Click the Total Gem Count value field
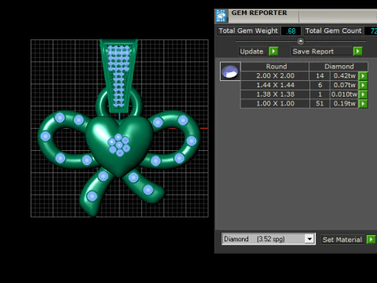This screenshot has width=377, height=283. click(x=371, y=31)
